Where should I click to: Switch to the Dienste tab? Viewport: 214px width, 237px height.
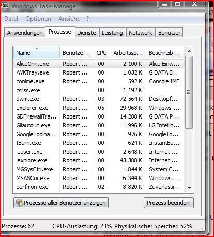point(86,33)
